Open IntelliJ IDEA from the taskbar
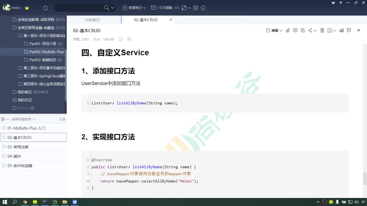Viewport: 367px width, 206px height. (45, 202)
